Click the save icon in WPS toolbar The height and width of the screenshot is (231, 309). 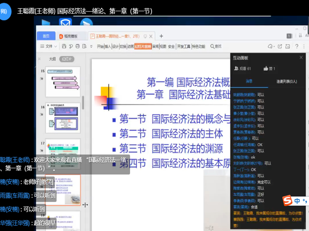point(64,46)
